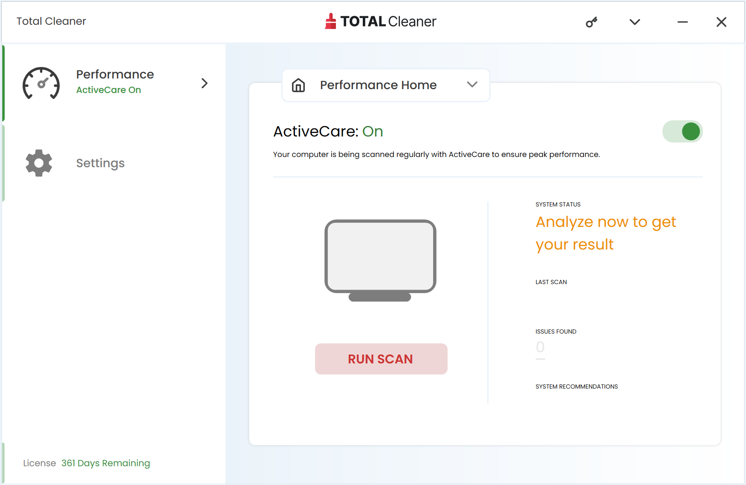Minimize the Total Cleaner window
This screenshot has height=485, width=746.
682,22
